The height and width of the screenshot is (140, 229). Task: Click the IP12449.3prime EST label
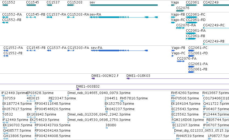coord(14,93)
